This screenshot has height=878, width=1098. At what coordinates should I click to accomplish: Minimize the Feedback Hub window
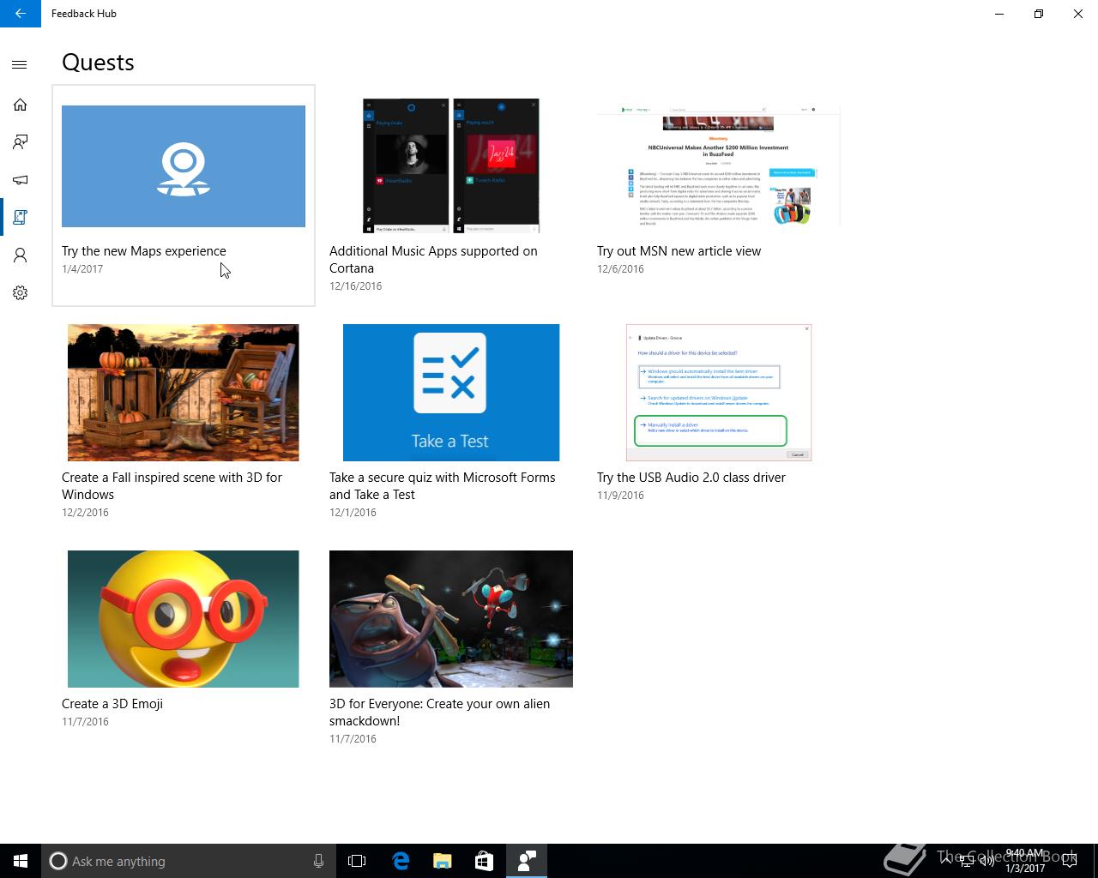point(999,14)
